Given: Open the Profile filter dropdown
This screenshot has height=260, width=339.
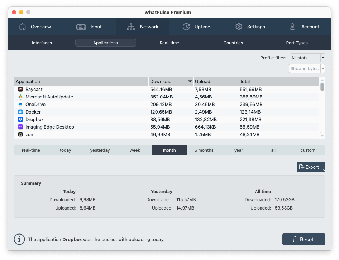Looking at the screenshot, I should pos(307,58).
